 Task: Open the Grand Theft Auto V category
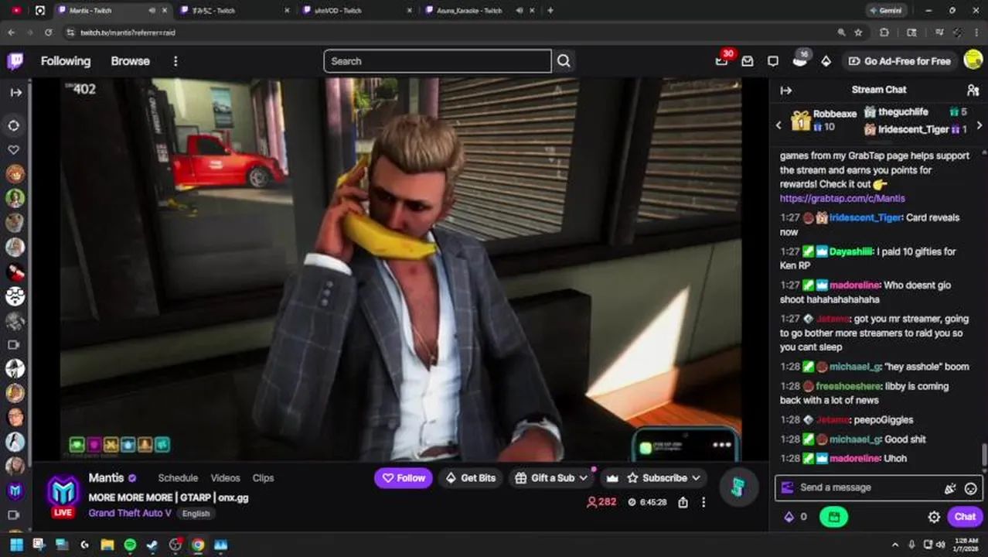[x=129, y=513]
